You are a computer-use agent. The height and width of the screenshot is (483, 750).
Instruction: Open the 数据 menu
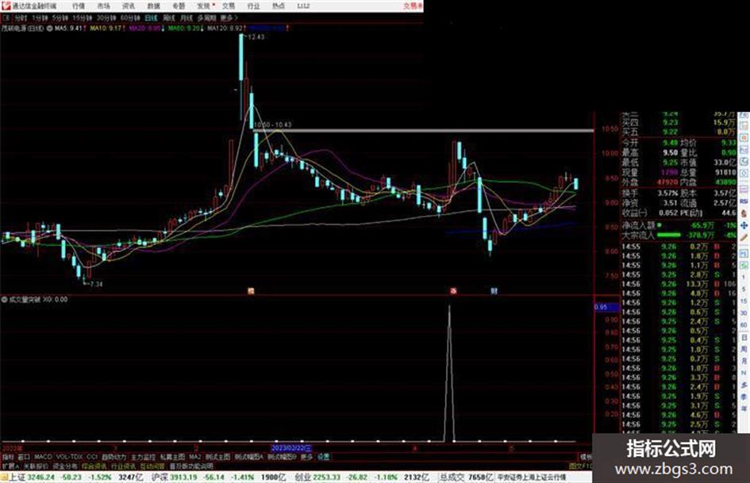point(153,6)
